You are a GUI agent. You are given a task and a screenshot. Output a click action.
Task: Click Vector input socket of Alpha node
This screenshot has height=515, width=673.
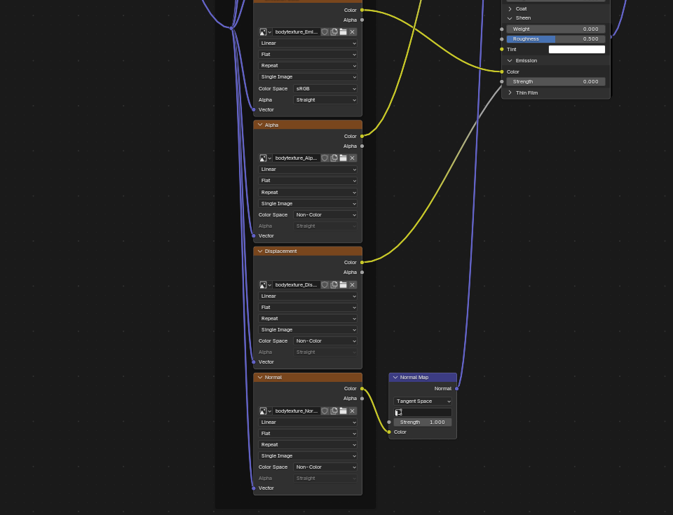pyautogui.click(x=254, y=235)
